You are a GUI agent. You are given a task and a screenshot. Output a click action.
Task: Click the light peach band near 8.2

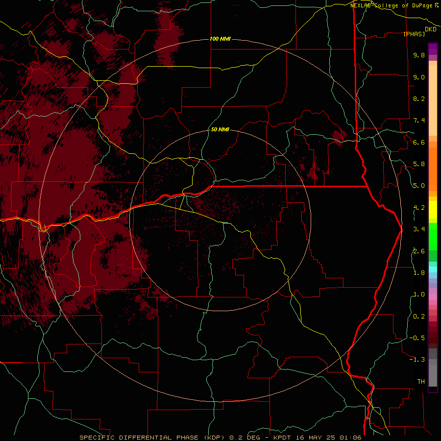pyautogui.click(x=433, y=100)
